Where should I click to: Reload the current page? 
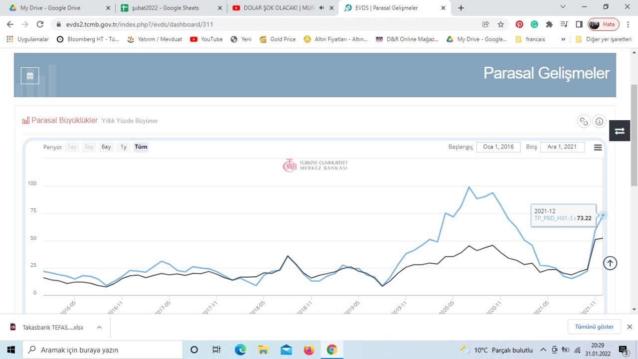click(x=40, y=24)
